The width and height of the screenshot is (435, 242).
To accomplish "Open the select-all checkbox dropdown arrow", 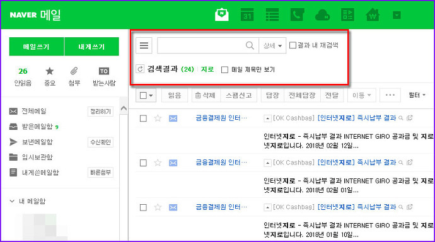I will pyautogui.click(x=151, y=95).
